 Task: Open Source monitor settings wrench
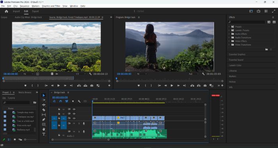pos(90,74)
